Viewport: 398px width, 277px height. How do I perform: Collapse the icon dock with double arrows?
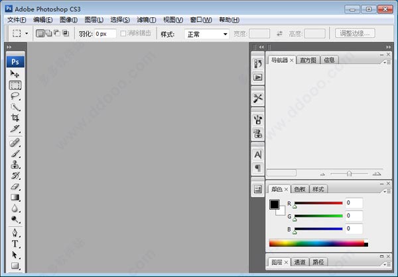click(x=261, y=47)
